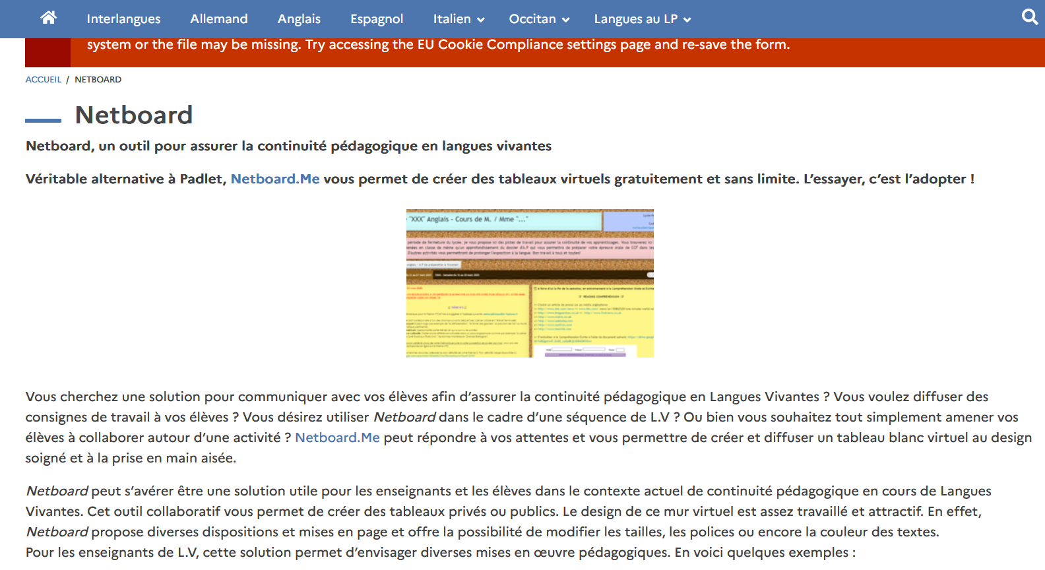Select the Anglais menu item

[x=299, y=19]
